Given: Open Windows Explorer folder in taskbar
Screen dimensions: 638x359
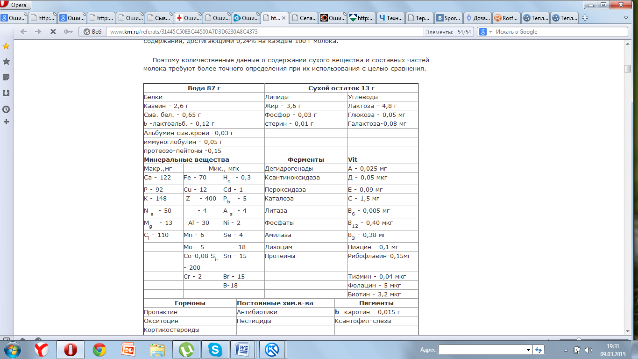Looking at the screenshot, I should point(157,349).
